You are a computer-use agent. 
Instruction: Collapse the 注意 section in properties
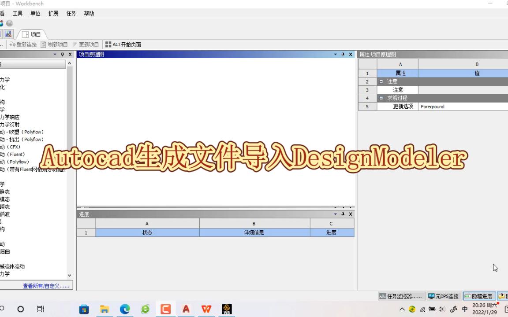381,81
